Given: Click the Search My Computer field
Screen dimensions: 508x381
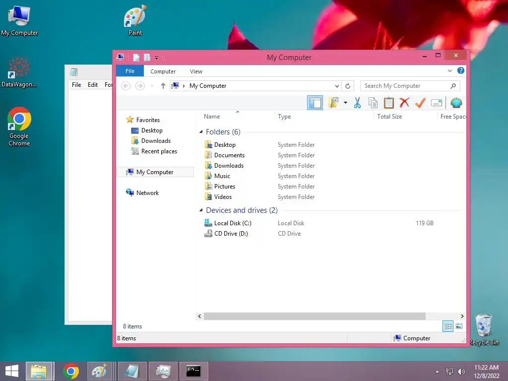Looking at the screenshot, I should [x=410, y=86].
